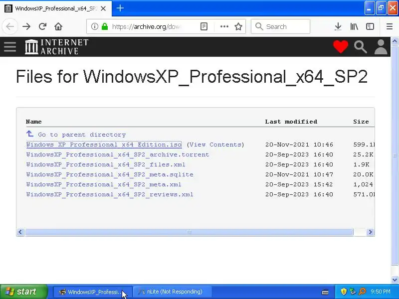Click the 20.0K size value

(x=363, y=174)
